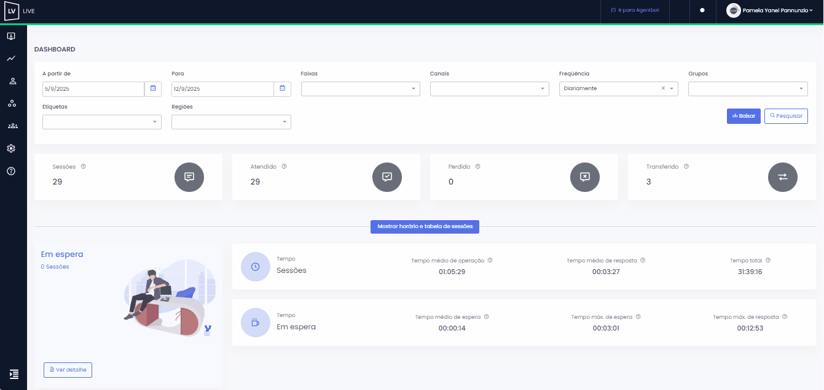Viewport: 824px width, 390px height.
Task: Open the agent user sidebar icon
Action: 12,81
